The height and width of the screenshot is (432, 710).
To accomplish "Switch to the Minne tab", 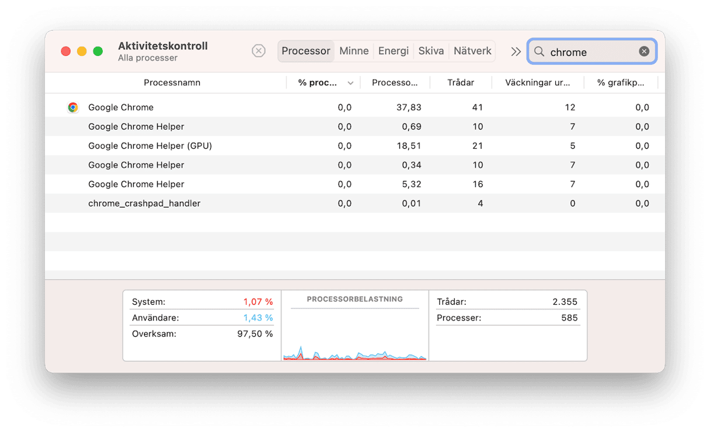I will [x=354, y=51].
